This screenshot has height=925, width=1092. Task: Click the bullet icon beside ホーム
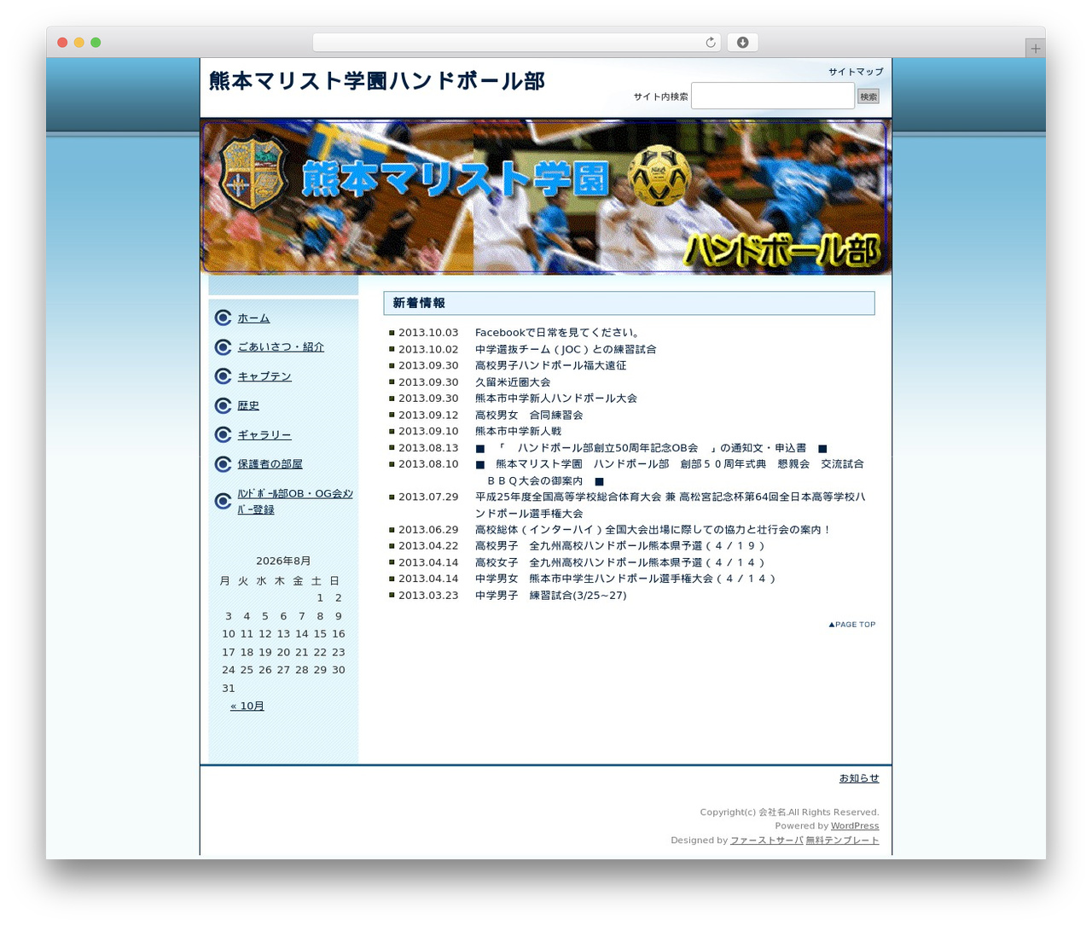point(224,317)
